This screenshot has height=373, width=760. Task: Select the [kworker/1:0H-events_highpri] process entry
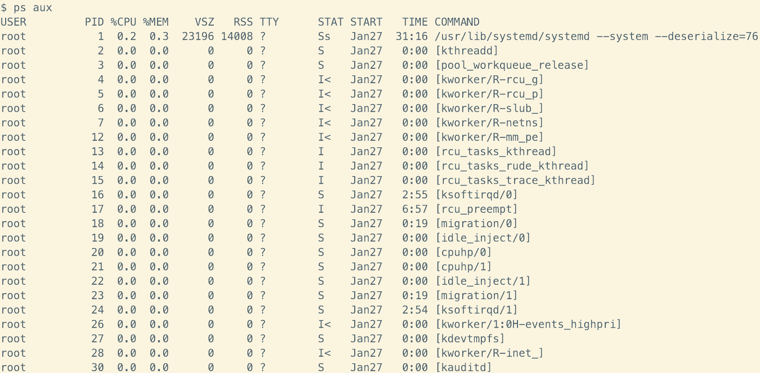pyautogui.click(x=528, y=324)
